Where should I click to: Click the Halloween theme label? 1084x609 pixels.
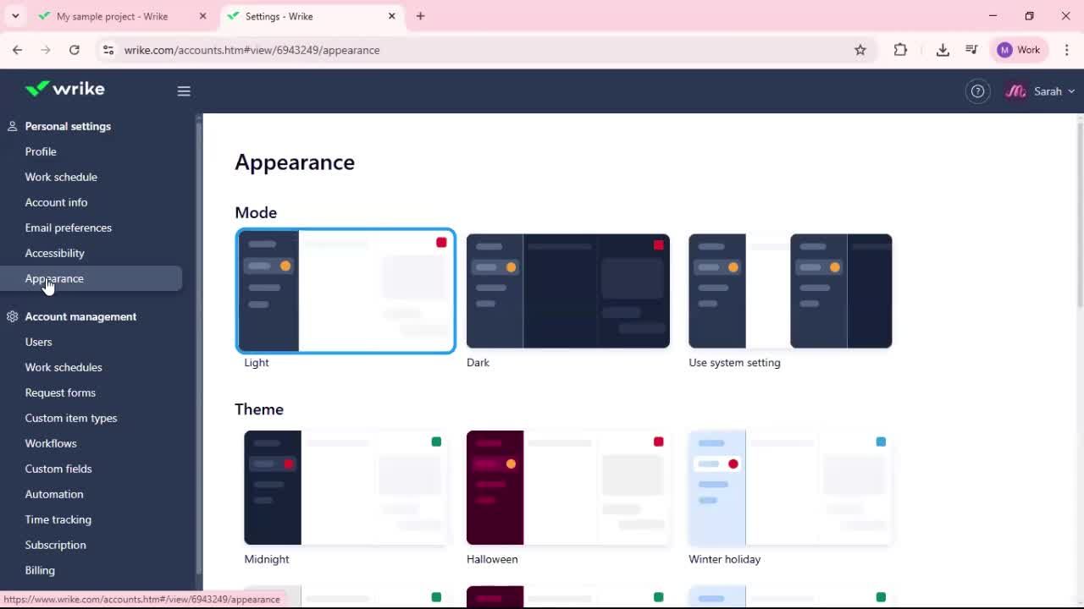click(492, 559)
